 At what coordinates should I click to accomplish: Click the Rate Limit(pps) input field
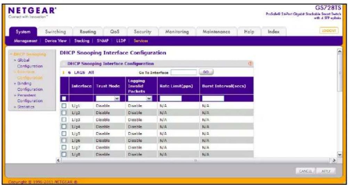pos(171,98)
